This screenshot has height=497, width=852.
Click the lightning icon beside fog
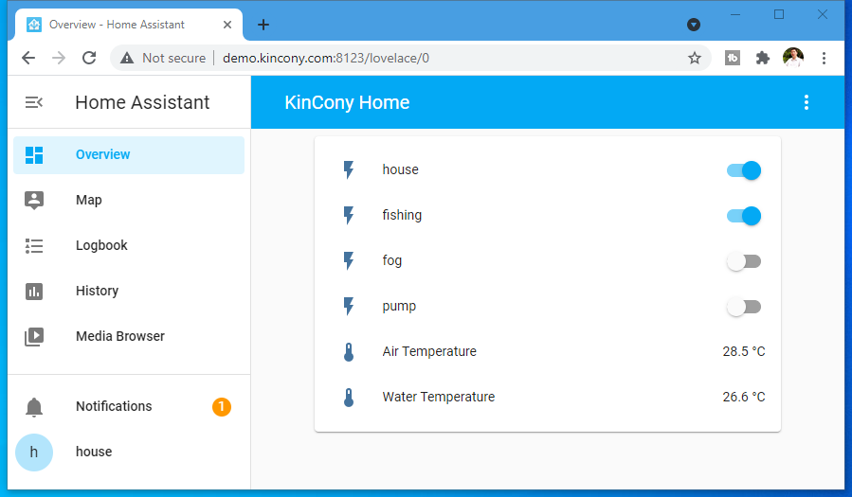349,261
